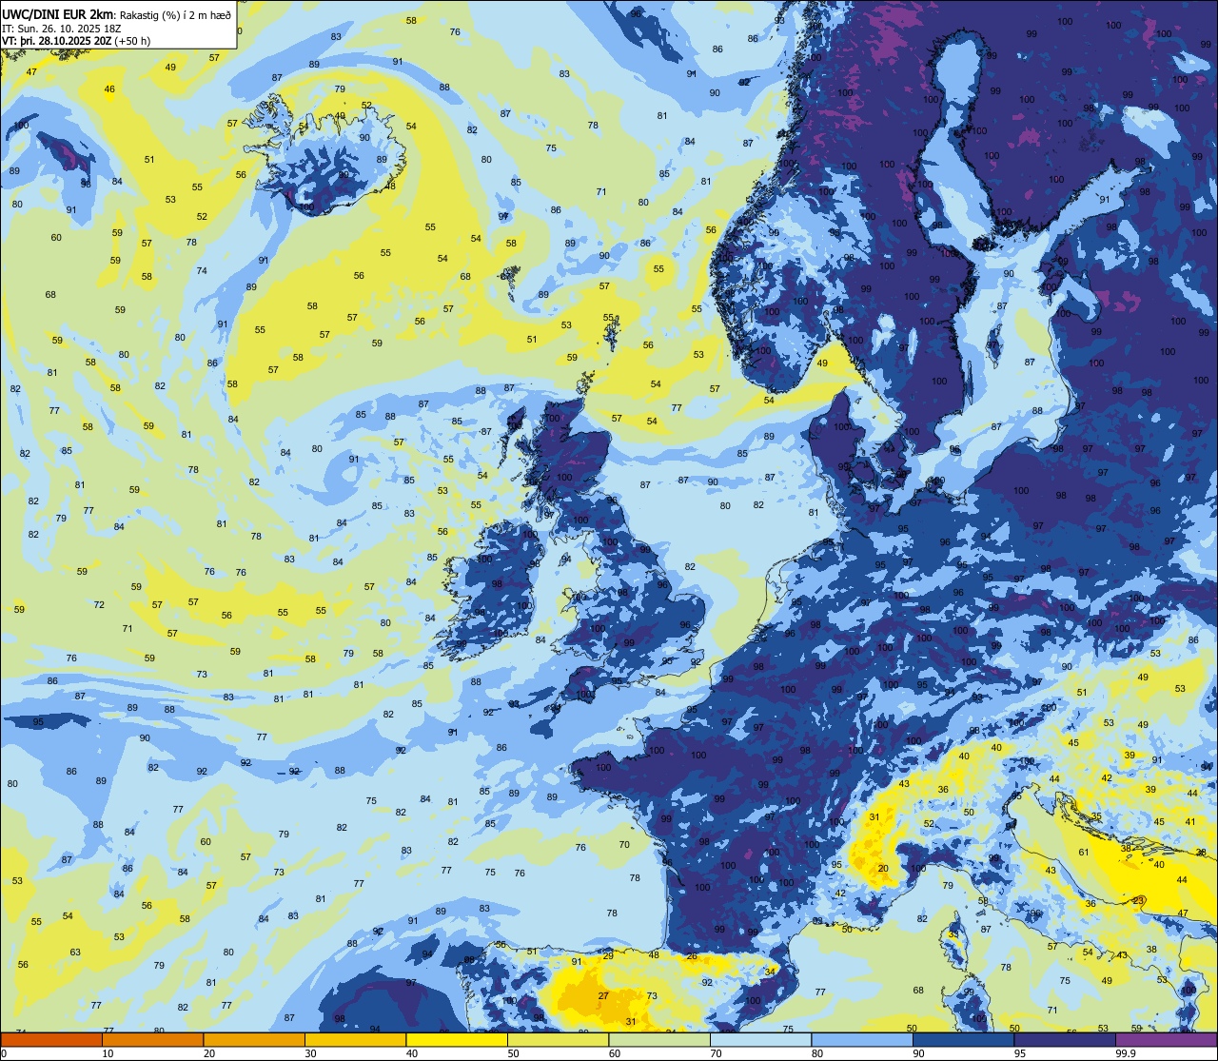This screenshot has height=1061, width=1218.
Task: Click legend color band between 30 and 40
Action: (x=355, y=1039)
